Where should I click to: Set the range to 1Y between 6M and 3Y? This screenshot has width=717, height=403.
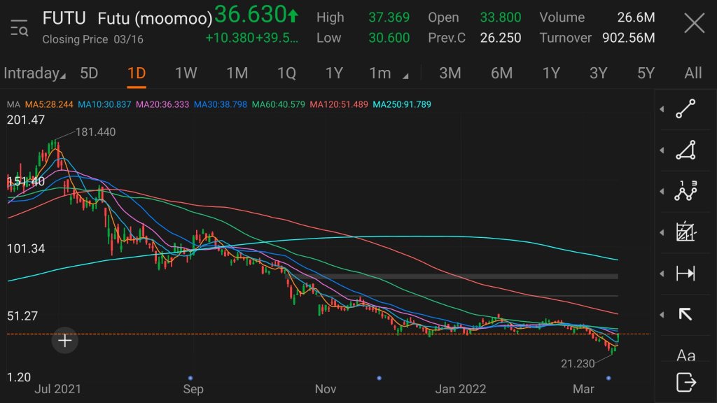pyautogui.click(x=551, y=73)
